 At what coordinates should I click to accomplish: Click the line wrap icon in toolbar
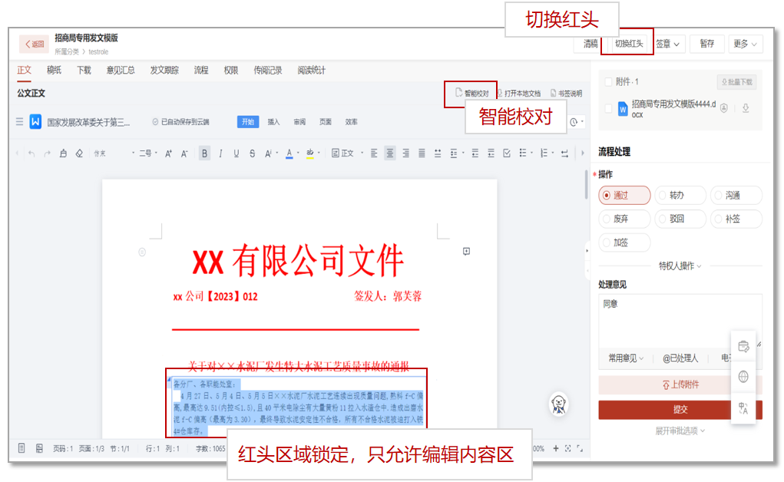564,154
